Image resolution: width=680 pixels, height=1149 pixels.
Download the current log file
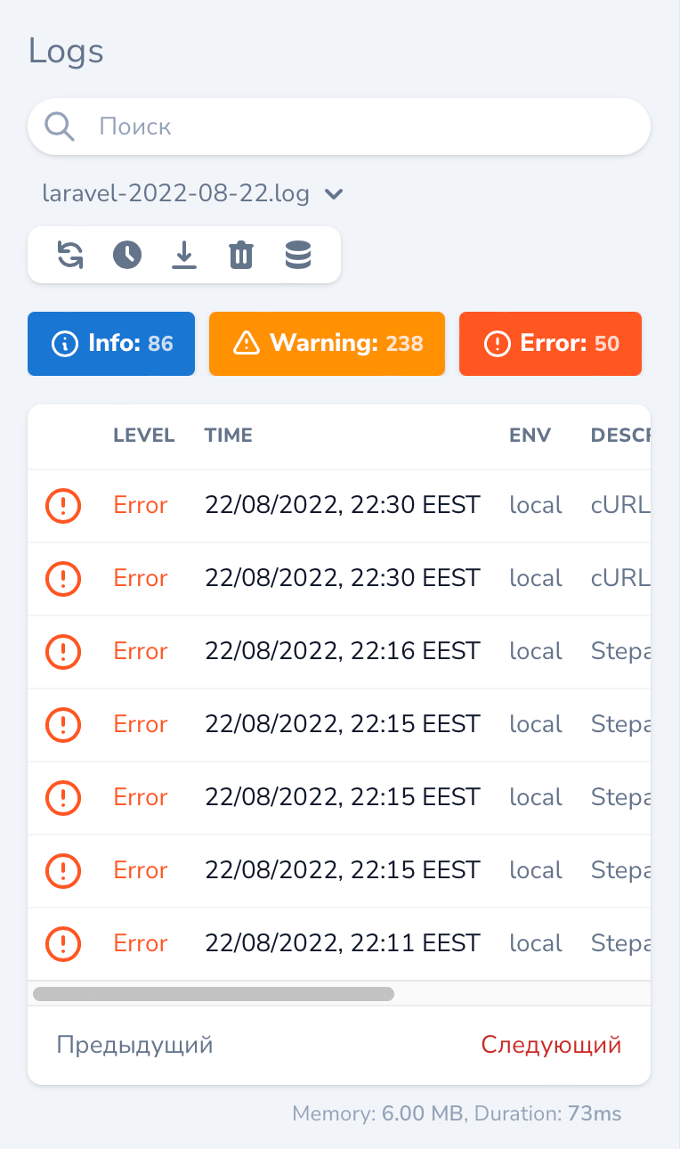[184, 255]
